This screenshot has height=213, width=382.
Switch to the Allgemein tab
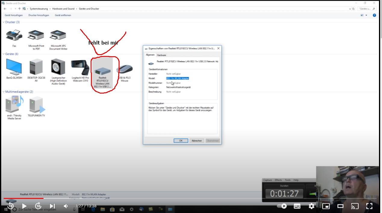point(150,55)
